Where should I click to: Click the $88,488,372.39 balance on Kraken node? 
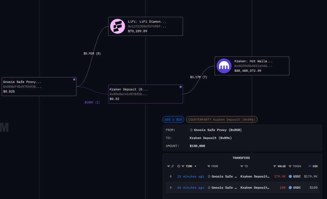point(248,71)
